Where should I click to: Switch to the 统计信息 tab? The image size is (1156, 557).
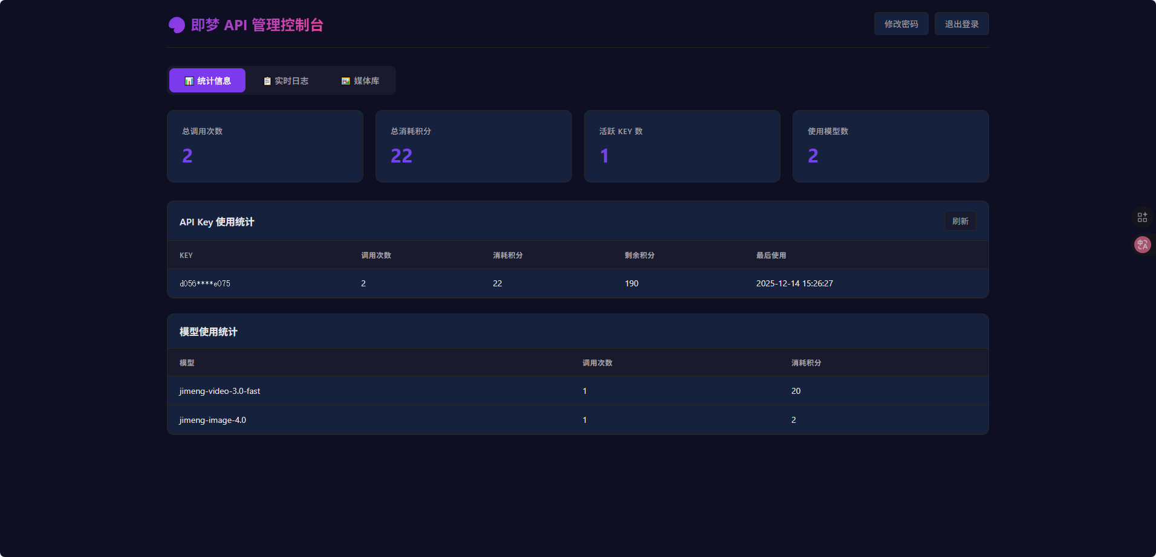(207, 80)
